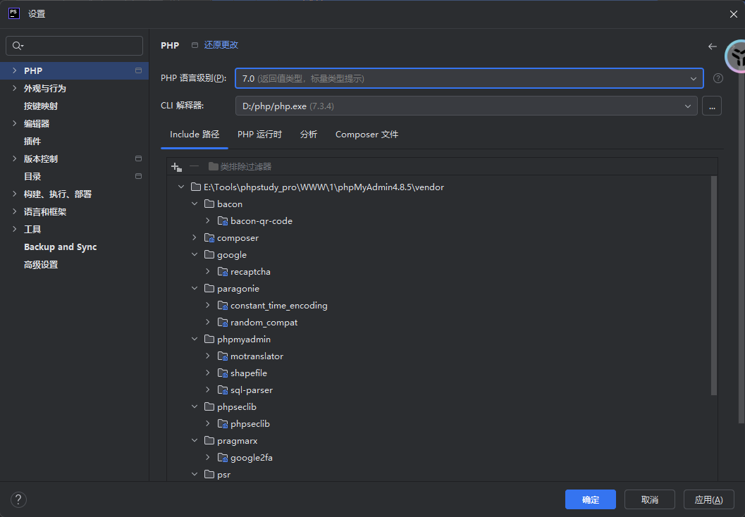Viewport: 745px width, 517px height.
Task: Collapse the bacon folder node
Action: tap(195, 204)
